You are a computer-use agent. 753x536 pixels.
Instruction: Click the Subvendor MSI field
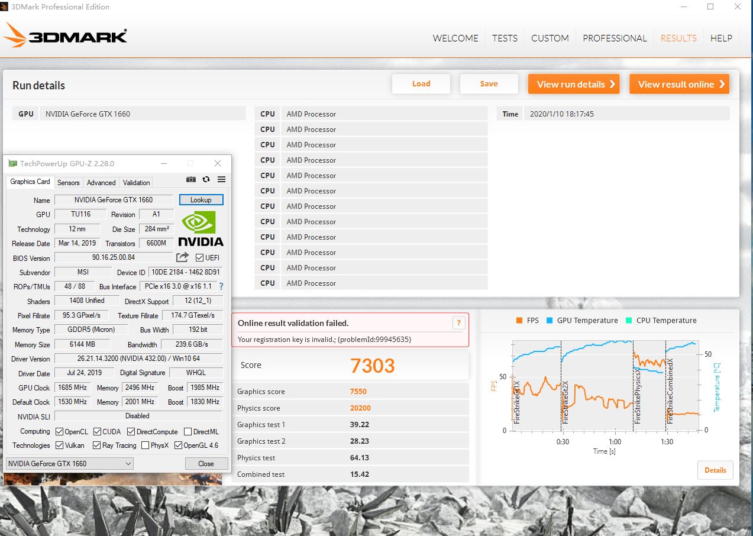click(x=83, y=272)
